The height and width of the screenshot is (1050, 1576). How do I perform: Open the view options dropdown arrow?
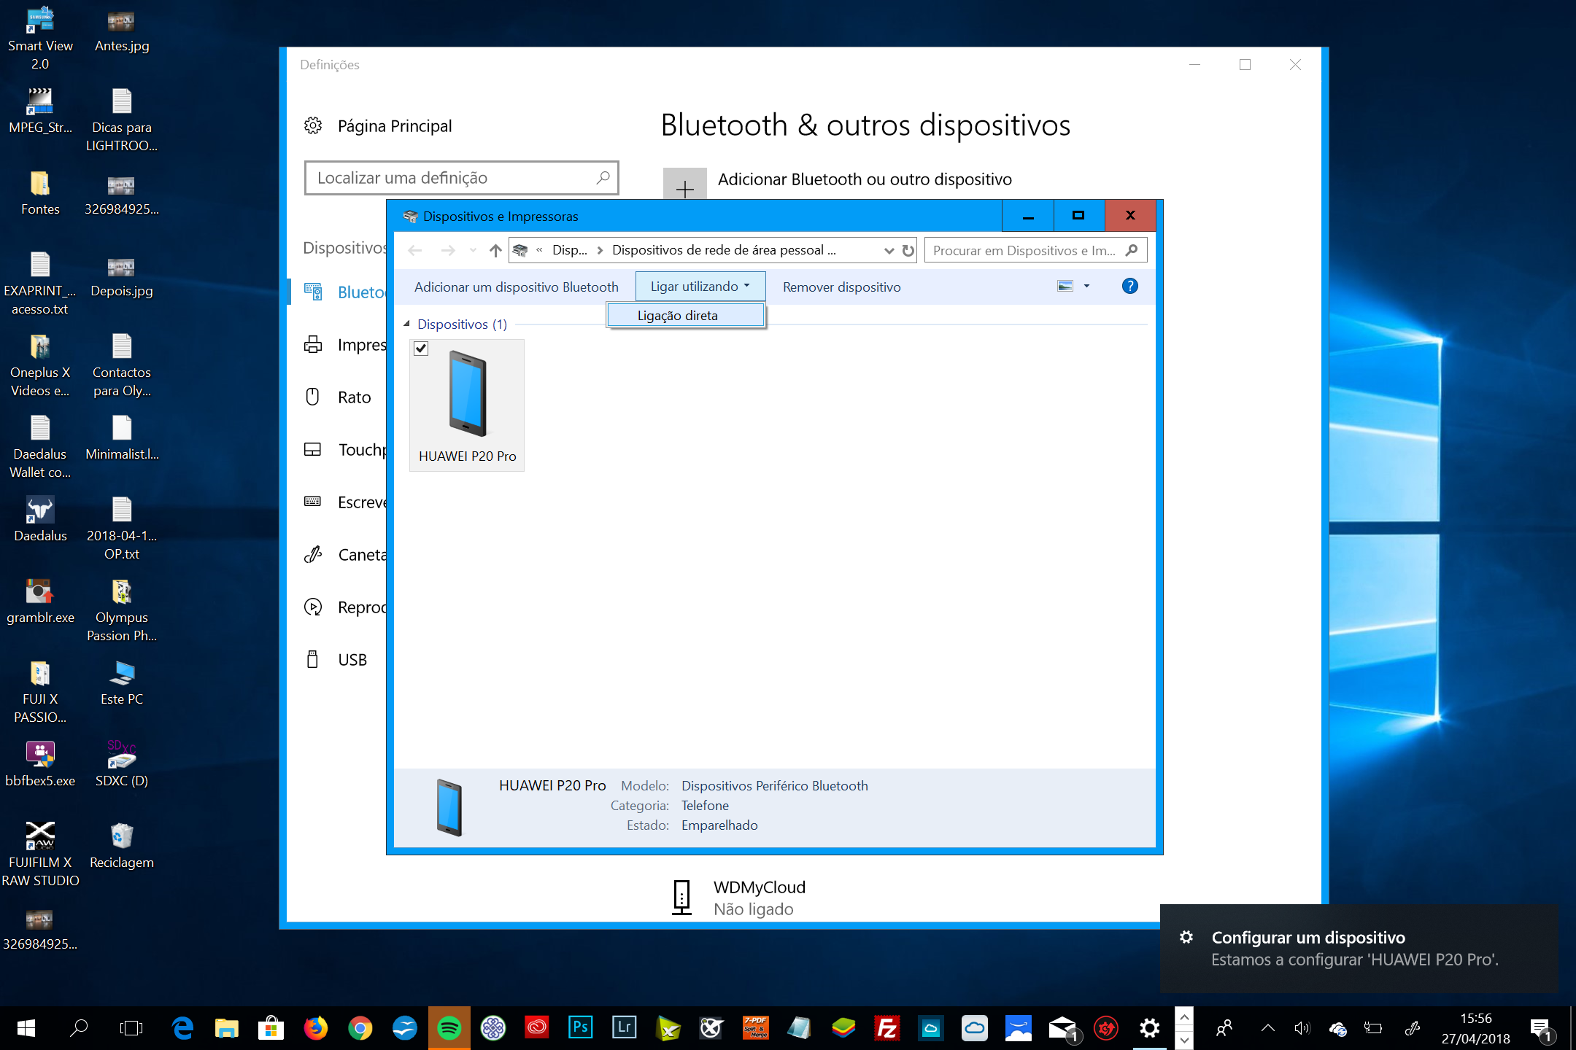(x=1086, y=286)
